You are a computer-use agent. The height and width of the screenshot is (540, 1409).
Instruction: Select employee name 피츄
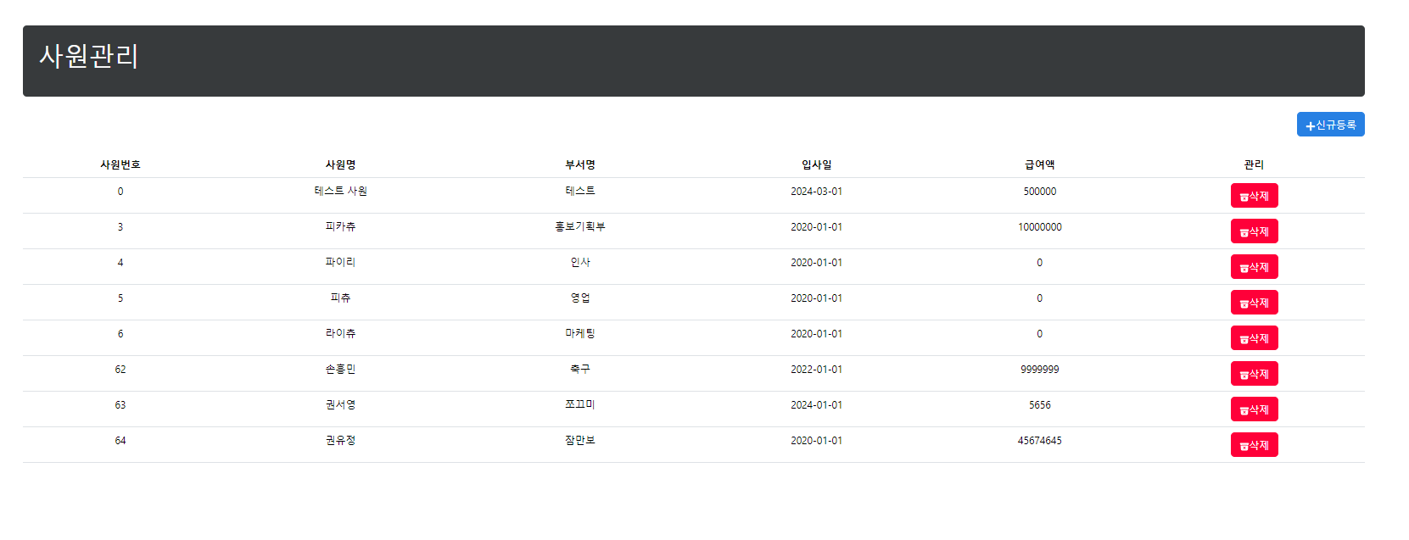[x=340, y=298]
